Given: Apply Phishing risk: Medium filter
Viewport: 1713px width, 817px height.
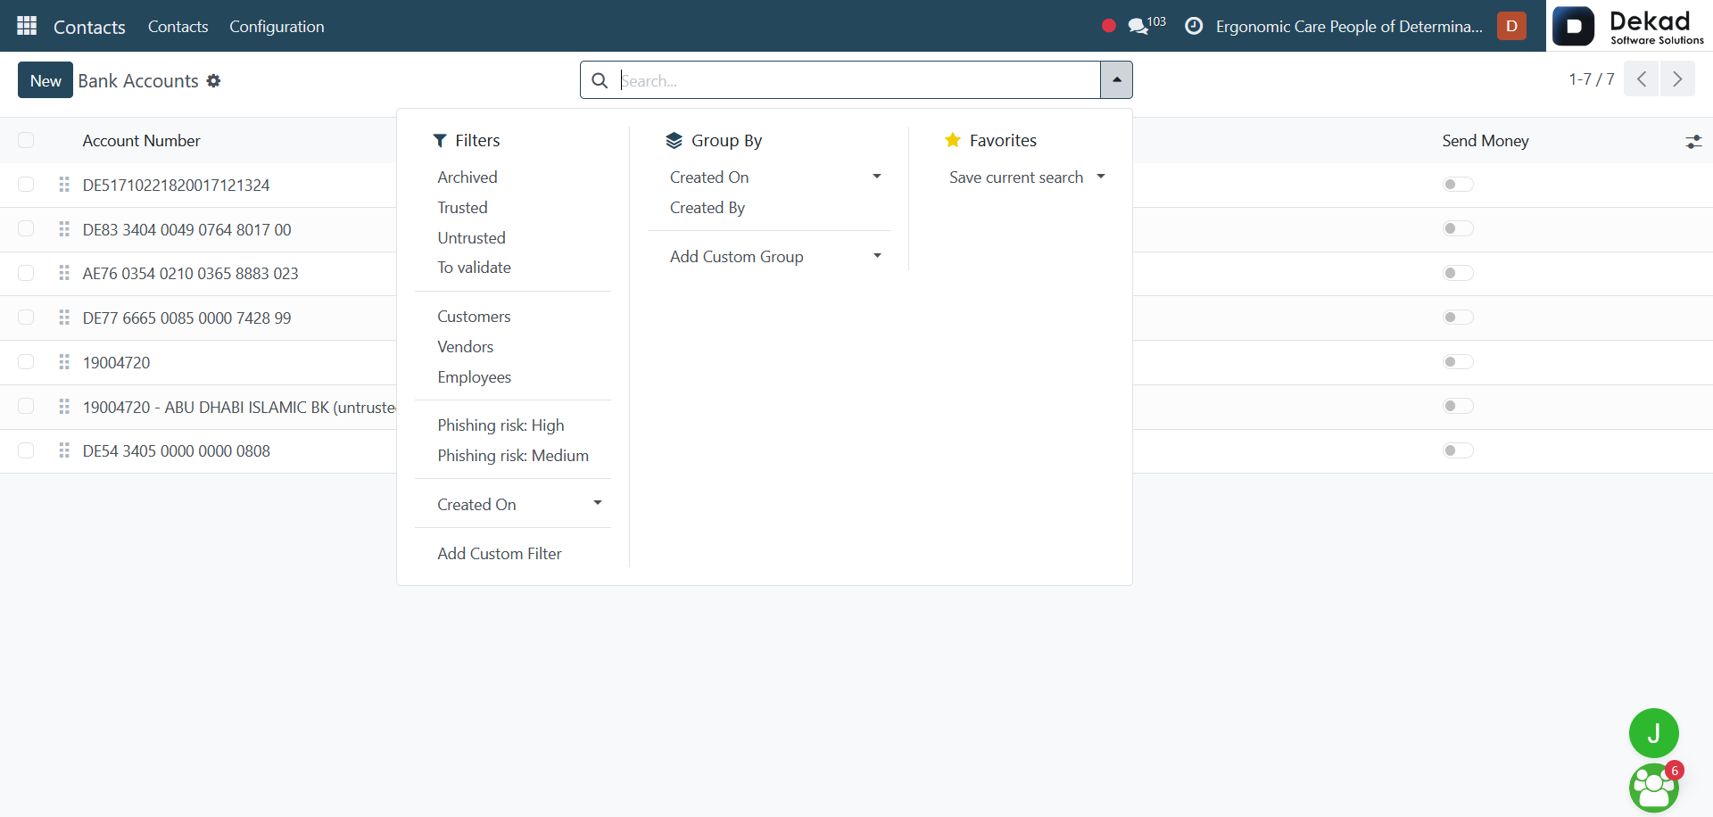Looking at the screenshot, I should pyautogui.click(x=513, y=456).
